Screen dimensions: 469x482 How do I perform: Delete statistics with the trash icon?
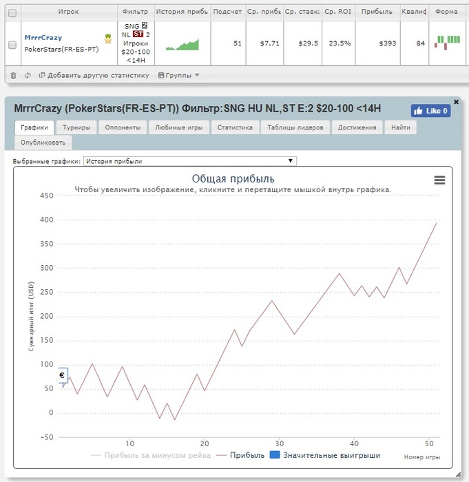point(13,75)
